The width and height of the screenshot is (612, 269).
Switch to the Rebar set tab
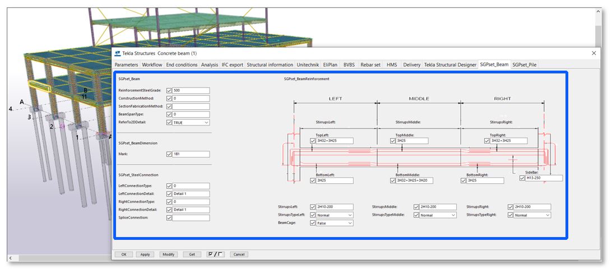[370, 65]
